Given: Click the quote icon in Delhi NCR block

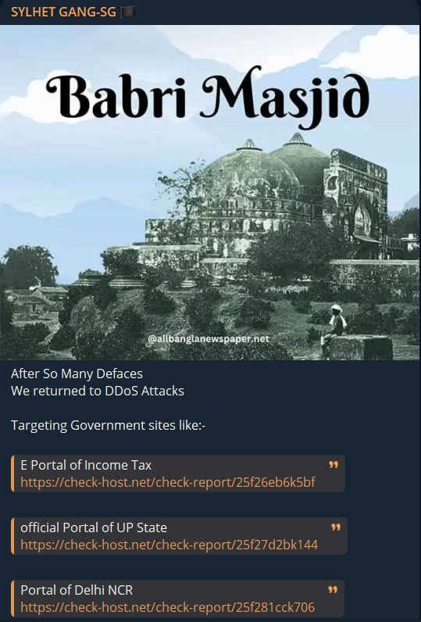Looking at the screenshot, I should (333, 590).
